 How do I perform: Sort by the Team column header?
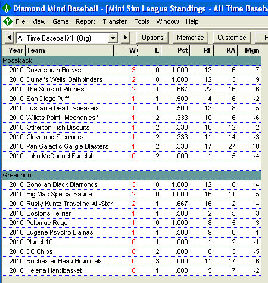(69, 50)
